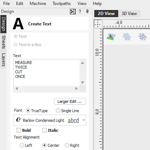Enable the Italic checkbox

tap(44, 130)
